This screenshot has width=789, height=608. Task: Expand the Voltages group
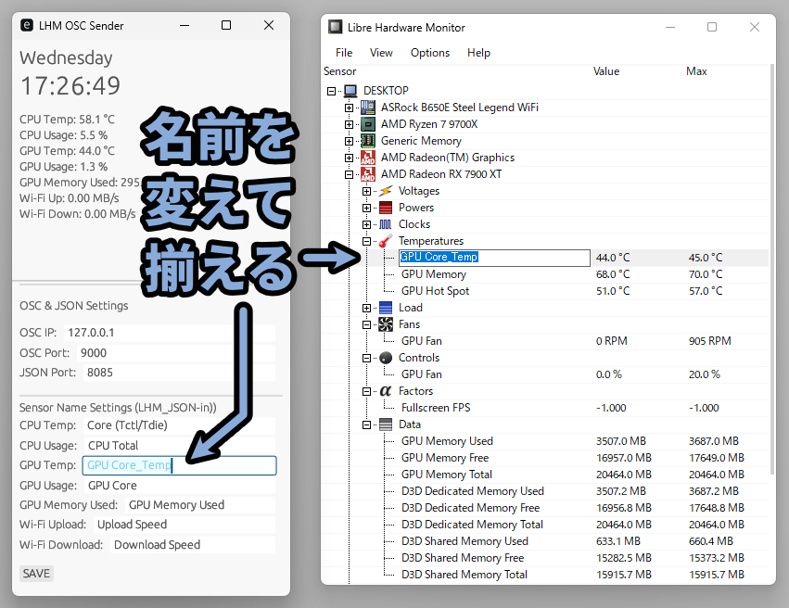(366, 191)
